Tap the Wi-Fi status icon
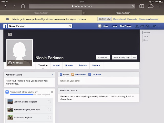 point(7,2)
